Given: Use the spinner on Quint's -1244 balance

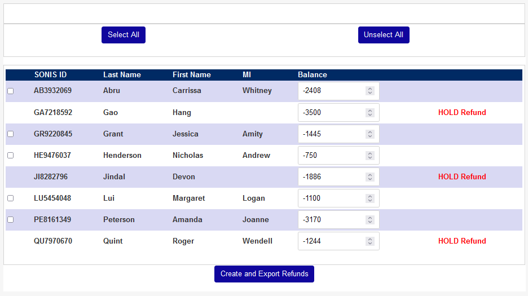Looking at the screenshot, I should click(x=369, y=241).
